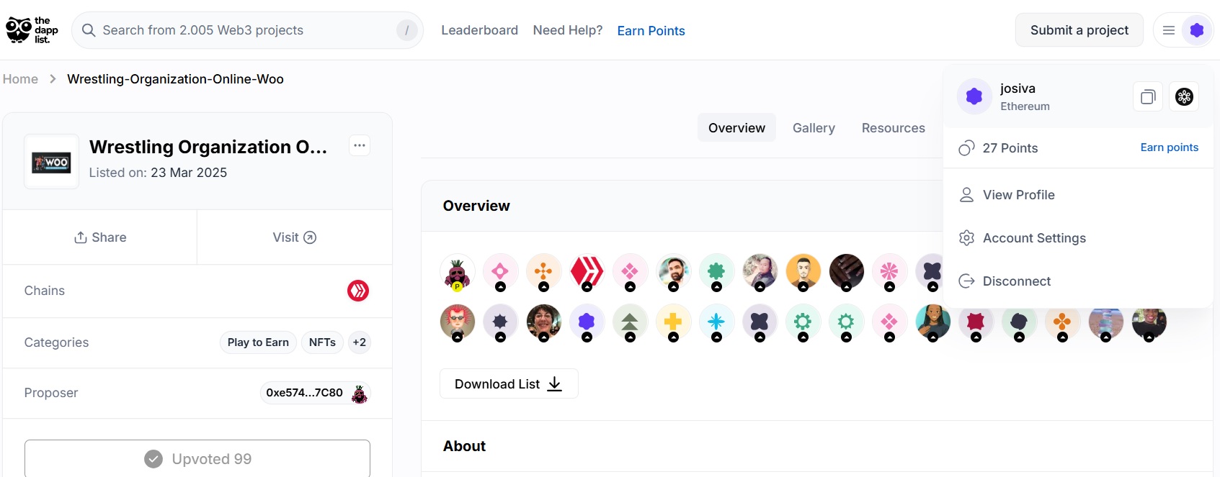1220x477 pixels.
Task: Click the purple hexagon avatar next to josiva
Action: click(x=974, y=96)
